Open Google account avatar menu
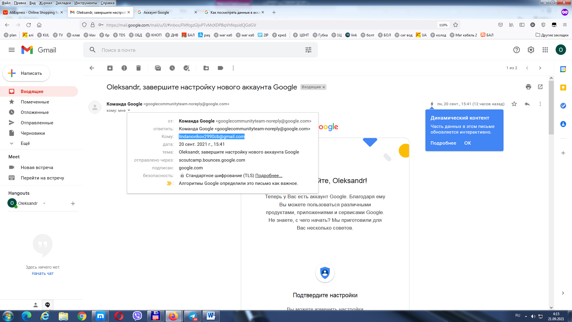572x322 pixels. [x=561, y=50]
